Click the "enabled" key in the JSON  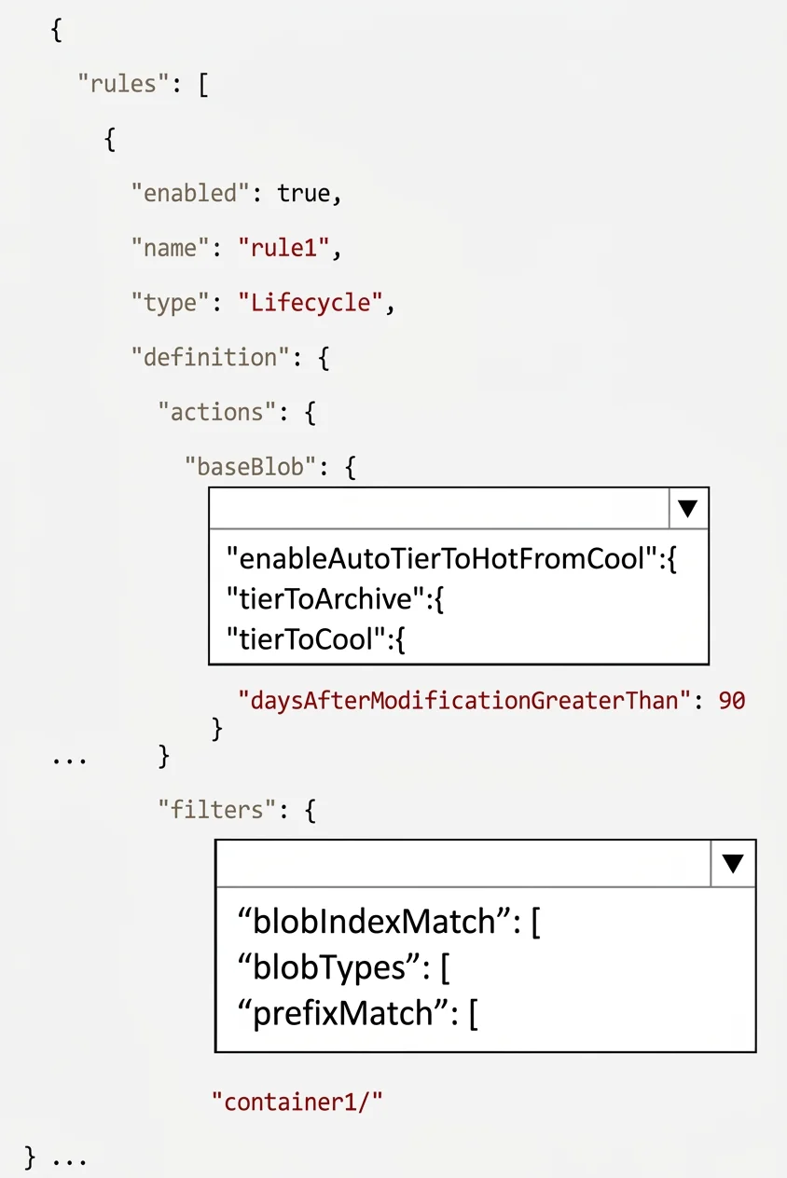click(x=184, y=193)
